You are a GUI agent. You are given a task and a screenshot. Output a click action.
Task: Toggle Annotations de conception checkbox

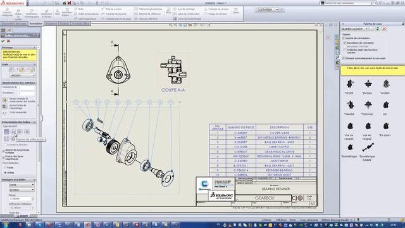tap(345, 42)
